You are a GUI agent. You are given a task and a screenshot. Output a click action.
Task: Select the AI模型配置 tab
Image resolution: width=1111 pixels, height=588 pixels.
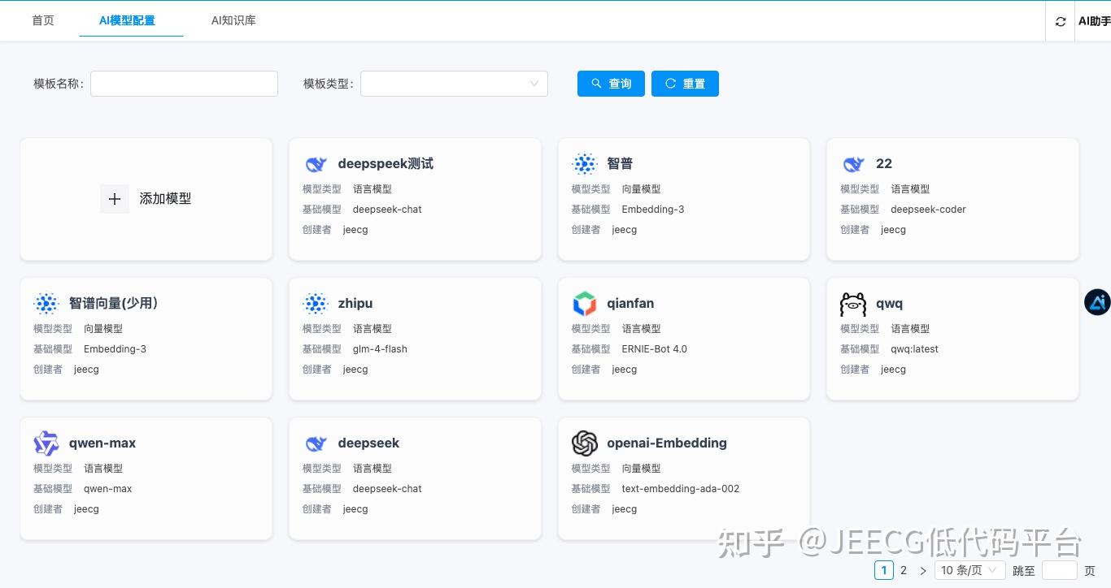127,20
